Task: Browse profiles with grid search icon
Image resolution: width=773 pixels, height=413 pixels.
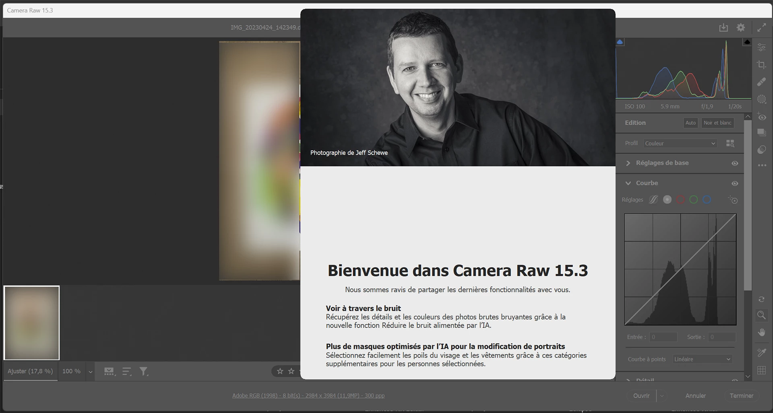Action: pos(730,143)
